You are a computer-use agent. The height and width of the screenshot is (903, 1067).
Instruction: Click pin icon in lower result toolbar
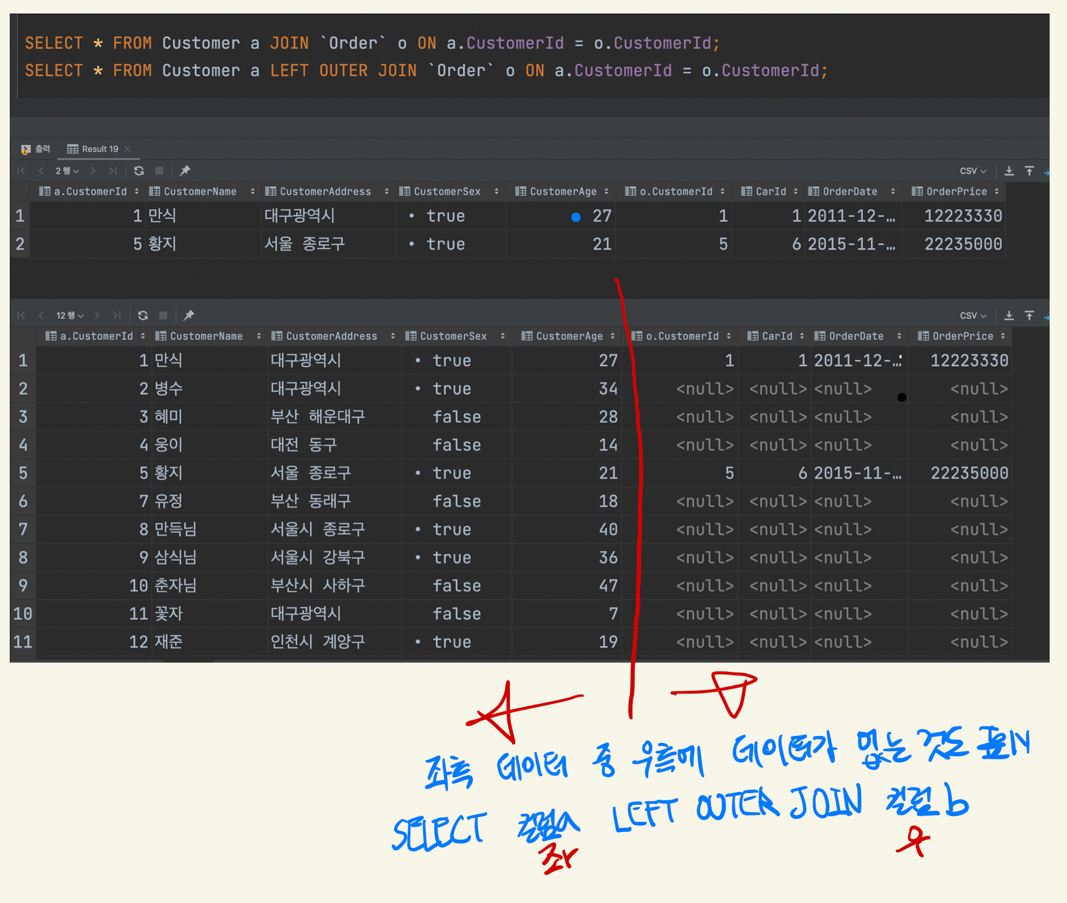click(189, 315)
